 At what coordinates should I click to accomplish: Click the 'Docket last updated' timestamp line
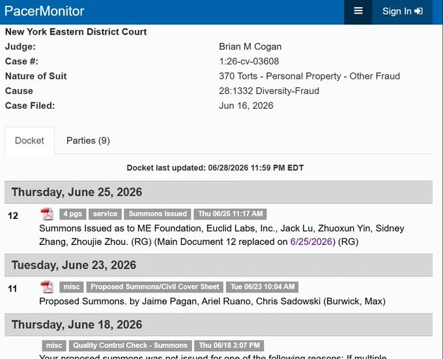[215, 168]
